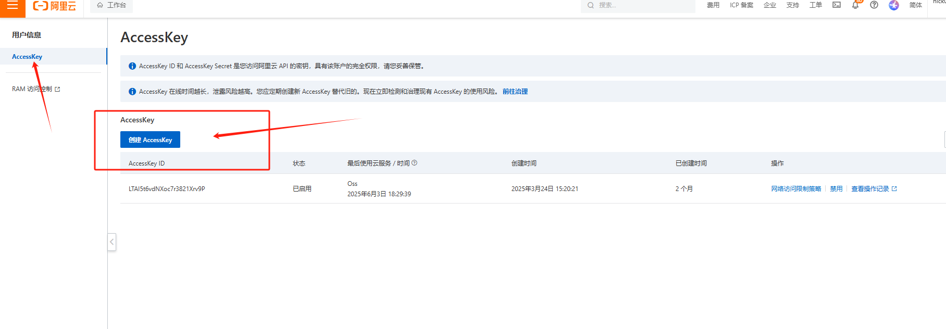
Task: Open the 企业 enterprise menu
Action: tap(770, 5)
